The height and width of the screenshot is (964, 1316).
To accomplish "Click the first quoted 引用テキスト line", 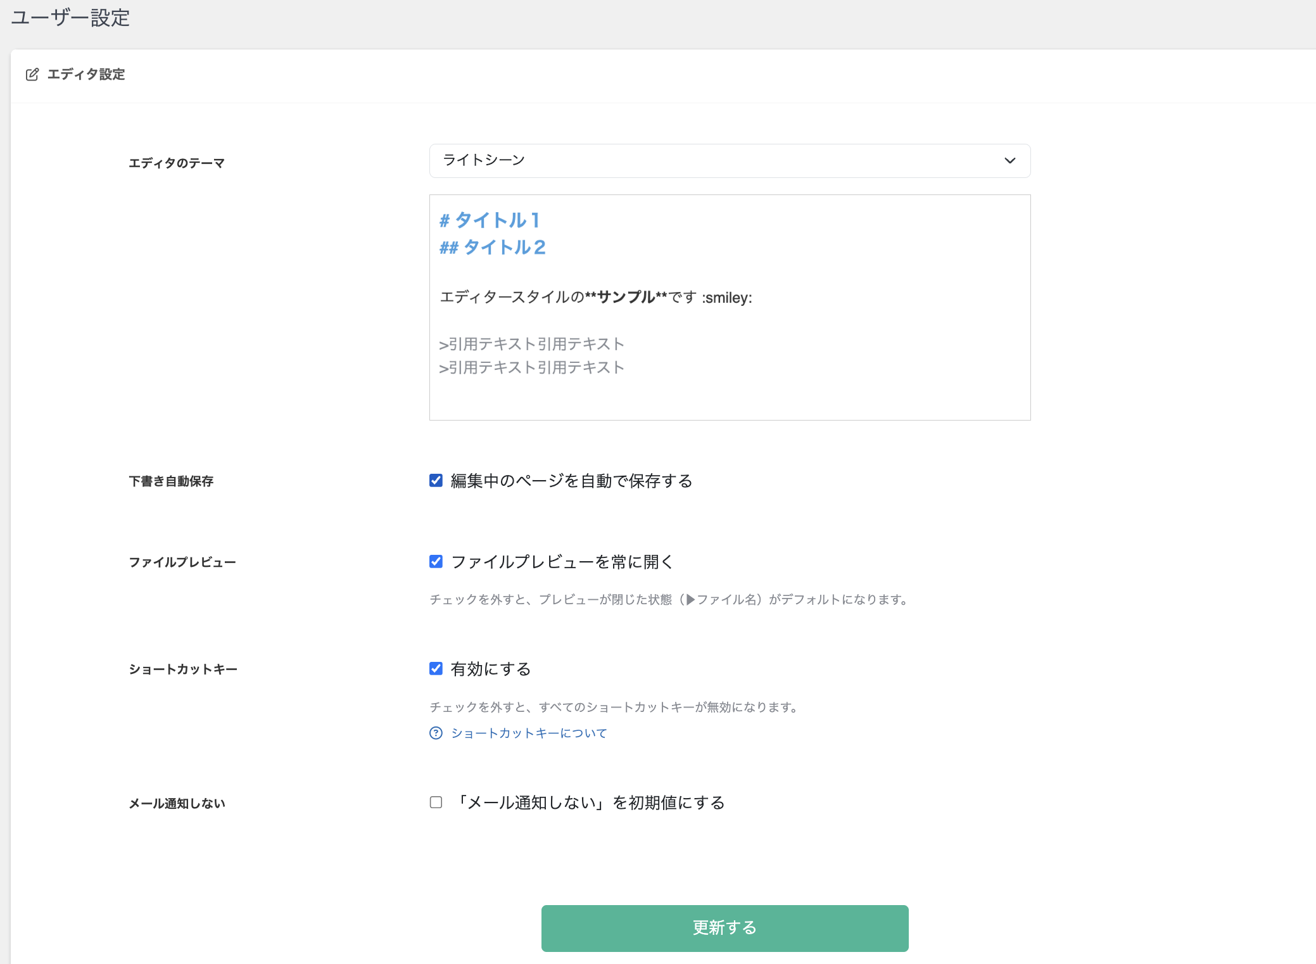I will tap(531, 344).
